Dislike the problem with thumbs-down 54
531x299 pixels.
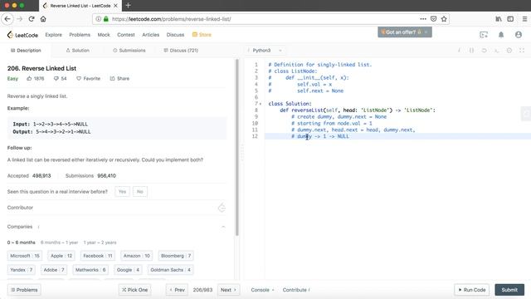60,78
